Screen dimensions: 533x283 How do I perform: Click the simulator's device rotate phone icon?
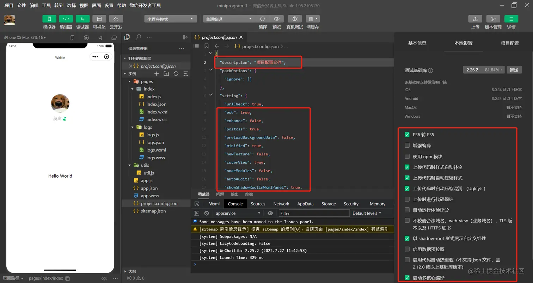pos(73,38)
